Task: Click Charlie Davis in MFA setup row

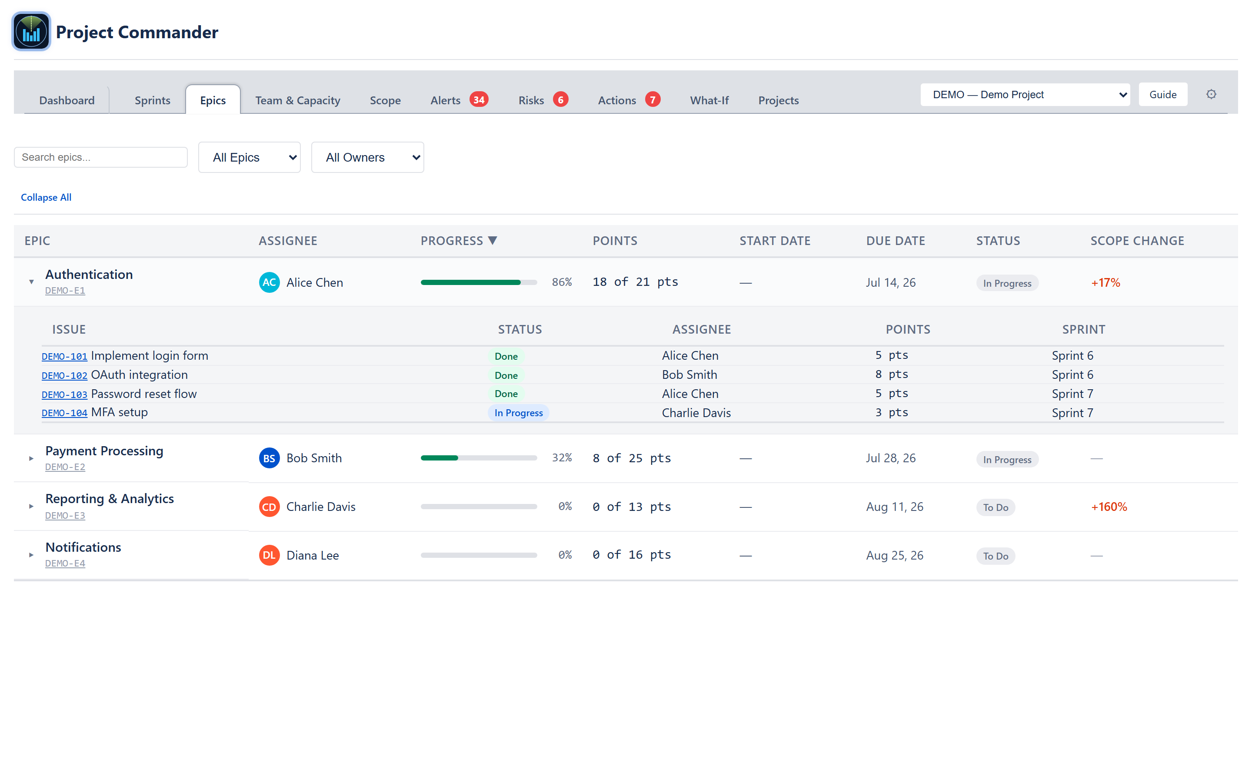Action: (x=696, y=413)
